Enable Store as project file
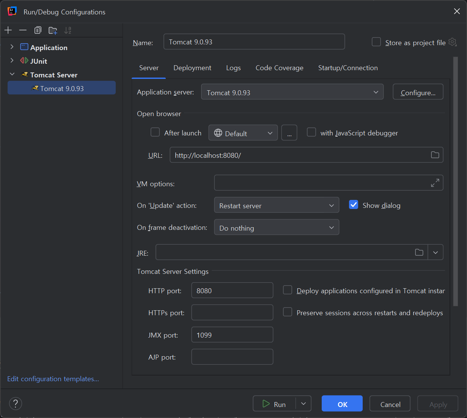This screenshot has height=418, width=467. pyautogui.click(x=376, y=42)
